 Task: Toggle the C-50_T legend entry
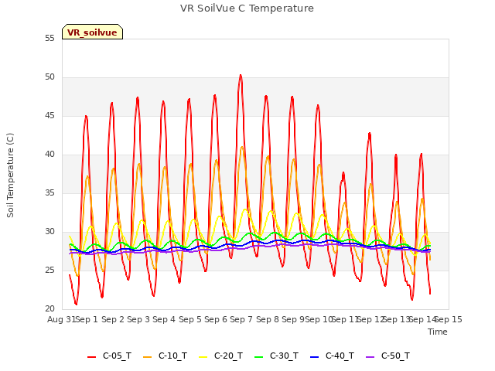(x=387, y=356)
